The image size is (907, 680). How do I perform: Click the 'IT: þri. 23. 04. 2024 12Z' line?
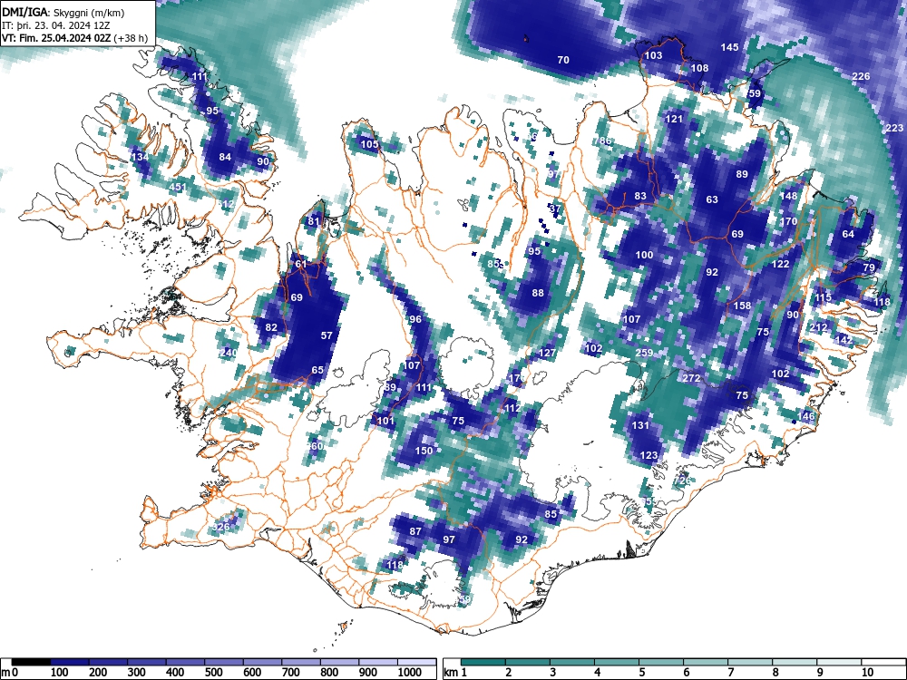55,25
